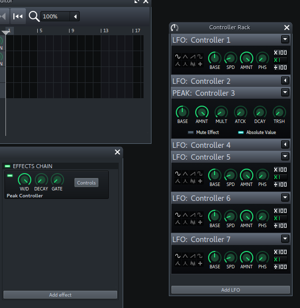Viewport: 300px width, 308px height.
Task: Toggle Peak Controller effect on/off LED
Action: [x=10, y=176]
